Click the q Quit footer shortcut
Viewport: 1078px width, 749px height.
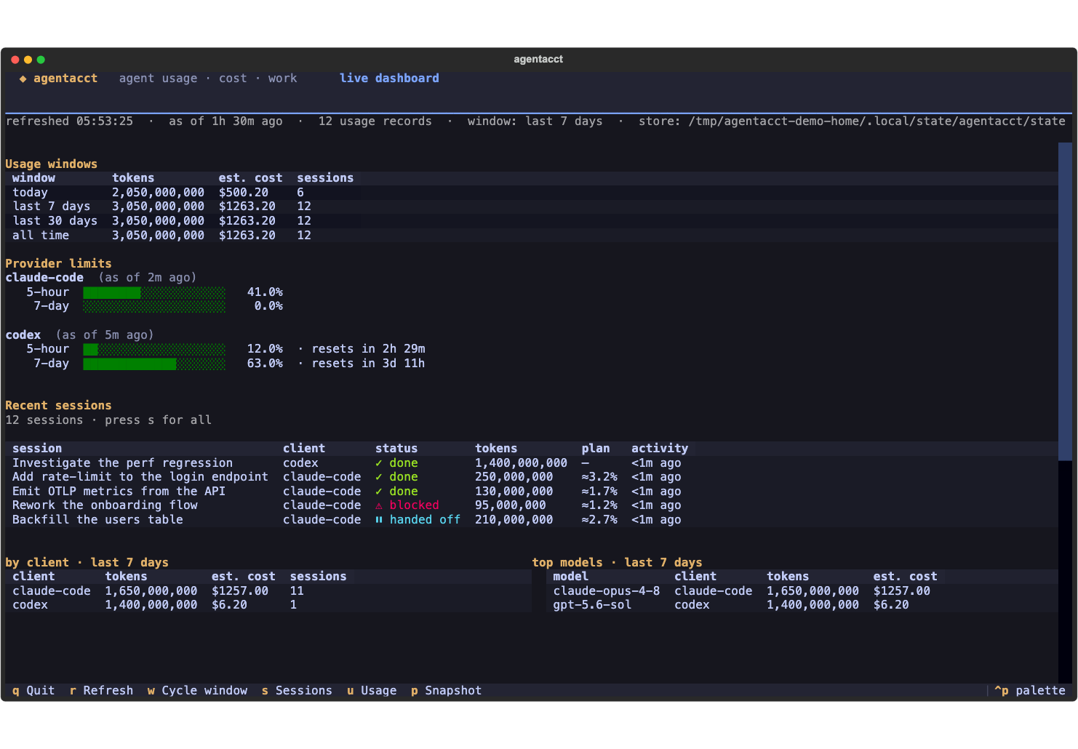[33, 691]
